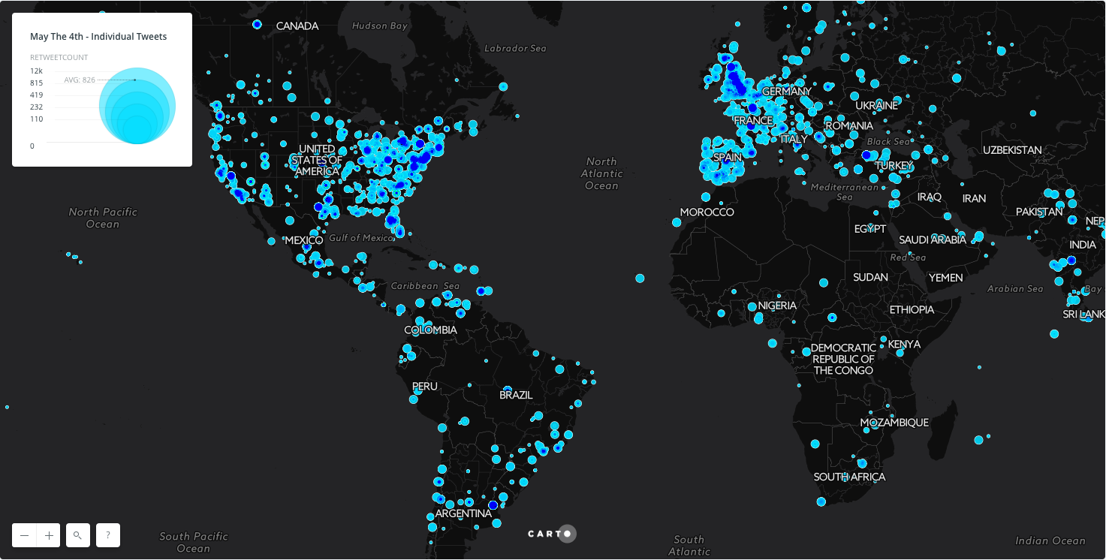Select the tweet bubble just above the MOROCCO label

pos(676,222)
